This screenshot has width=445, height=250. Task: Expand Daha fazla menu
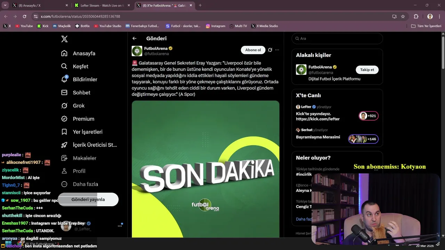point(80,184)
